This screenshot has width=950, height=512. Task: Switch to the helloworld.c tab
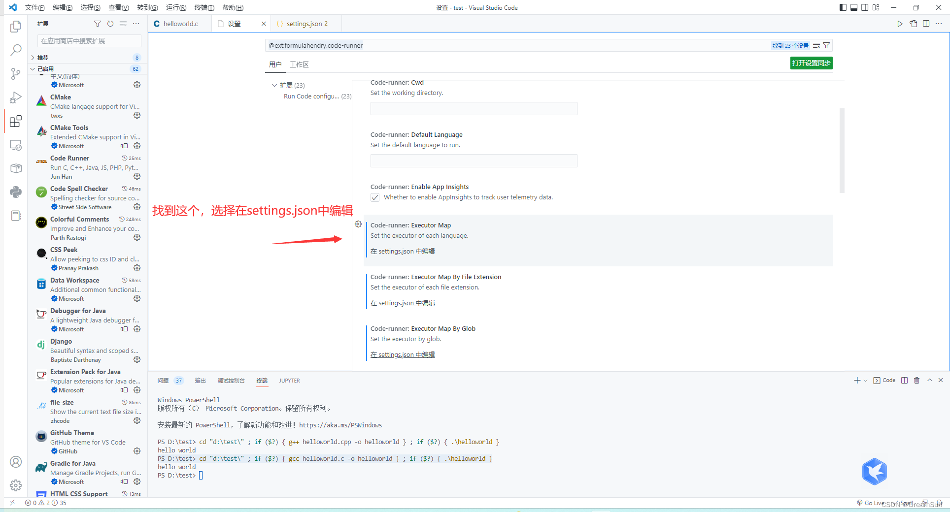tap(180, 24)
